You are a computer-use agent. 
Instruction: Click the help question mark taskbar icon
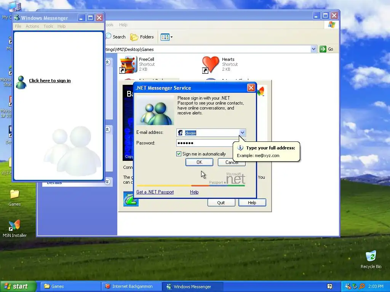329,286
